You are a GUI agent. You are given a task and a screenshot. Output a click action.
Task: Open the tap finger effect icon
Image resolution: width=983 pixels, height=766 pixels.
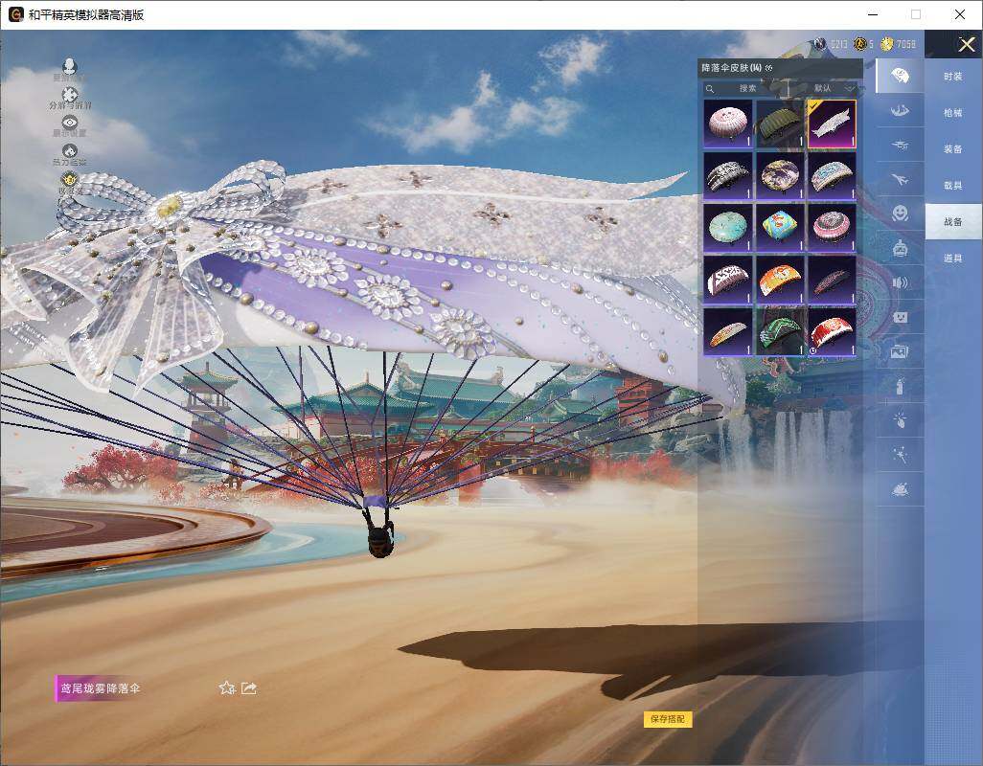coord(900,420)
